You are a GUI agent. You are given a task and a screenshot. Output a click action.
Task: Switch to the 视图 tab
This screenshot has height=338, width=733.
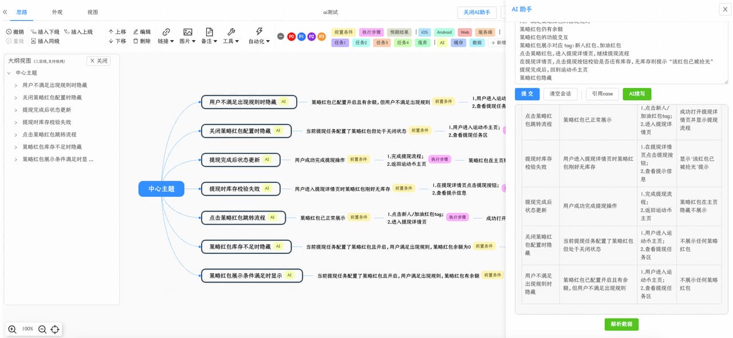click(x=93, y=12)
